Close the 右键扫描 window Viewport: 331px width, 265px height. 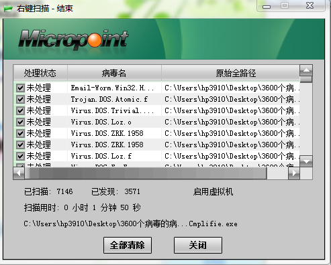[310, 5]
